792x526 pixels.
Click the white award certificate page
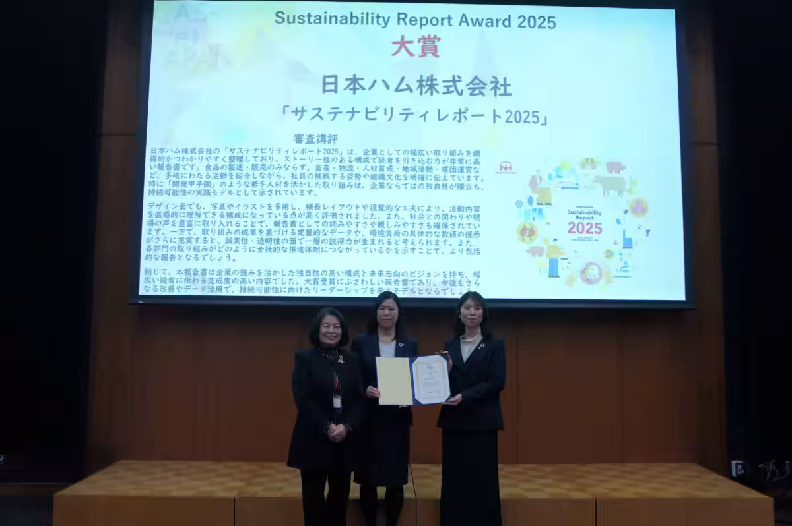(431, 380)
